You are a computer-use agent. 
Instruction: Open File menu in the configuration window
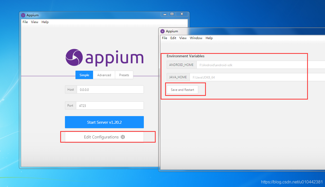(165, 38)
